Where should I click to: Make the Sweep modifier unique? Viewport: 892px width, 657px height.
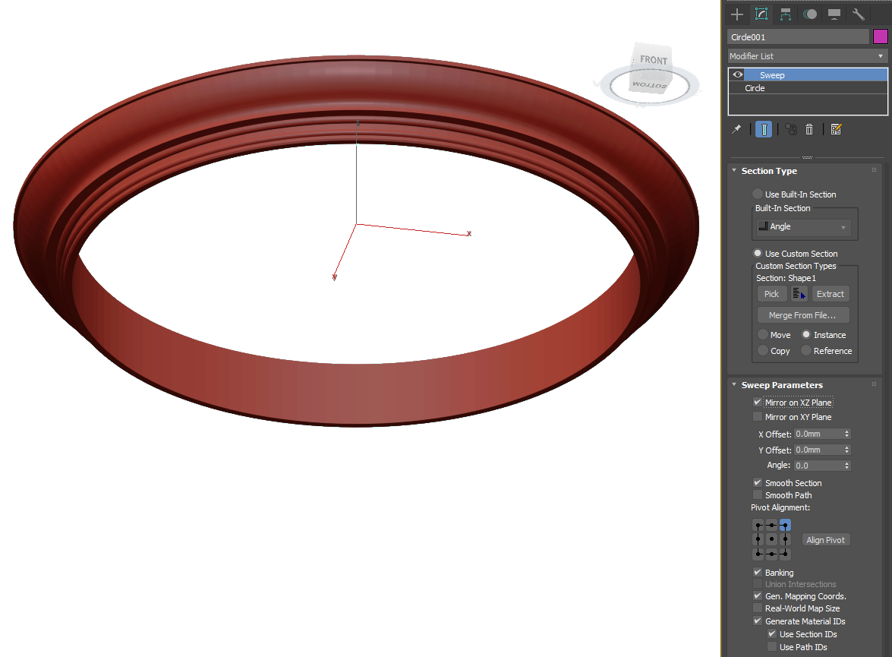790,129
